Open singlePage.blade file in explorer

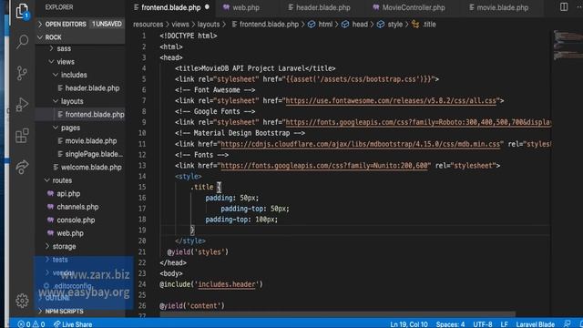(94, 154)
